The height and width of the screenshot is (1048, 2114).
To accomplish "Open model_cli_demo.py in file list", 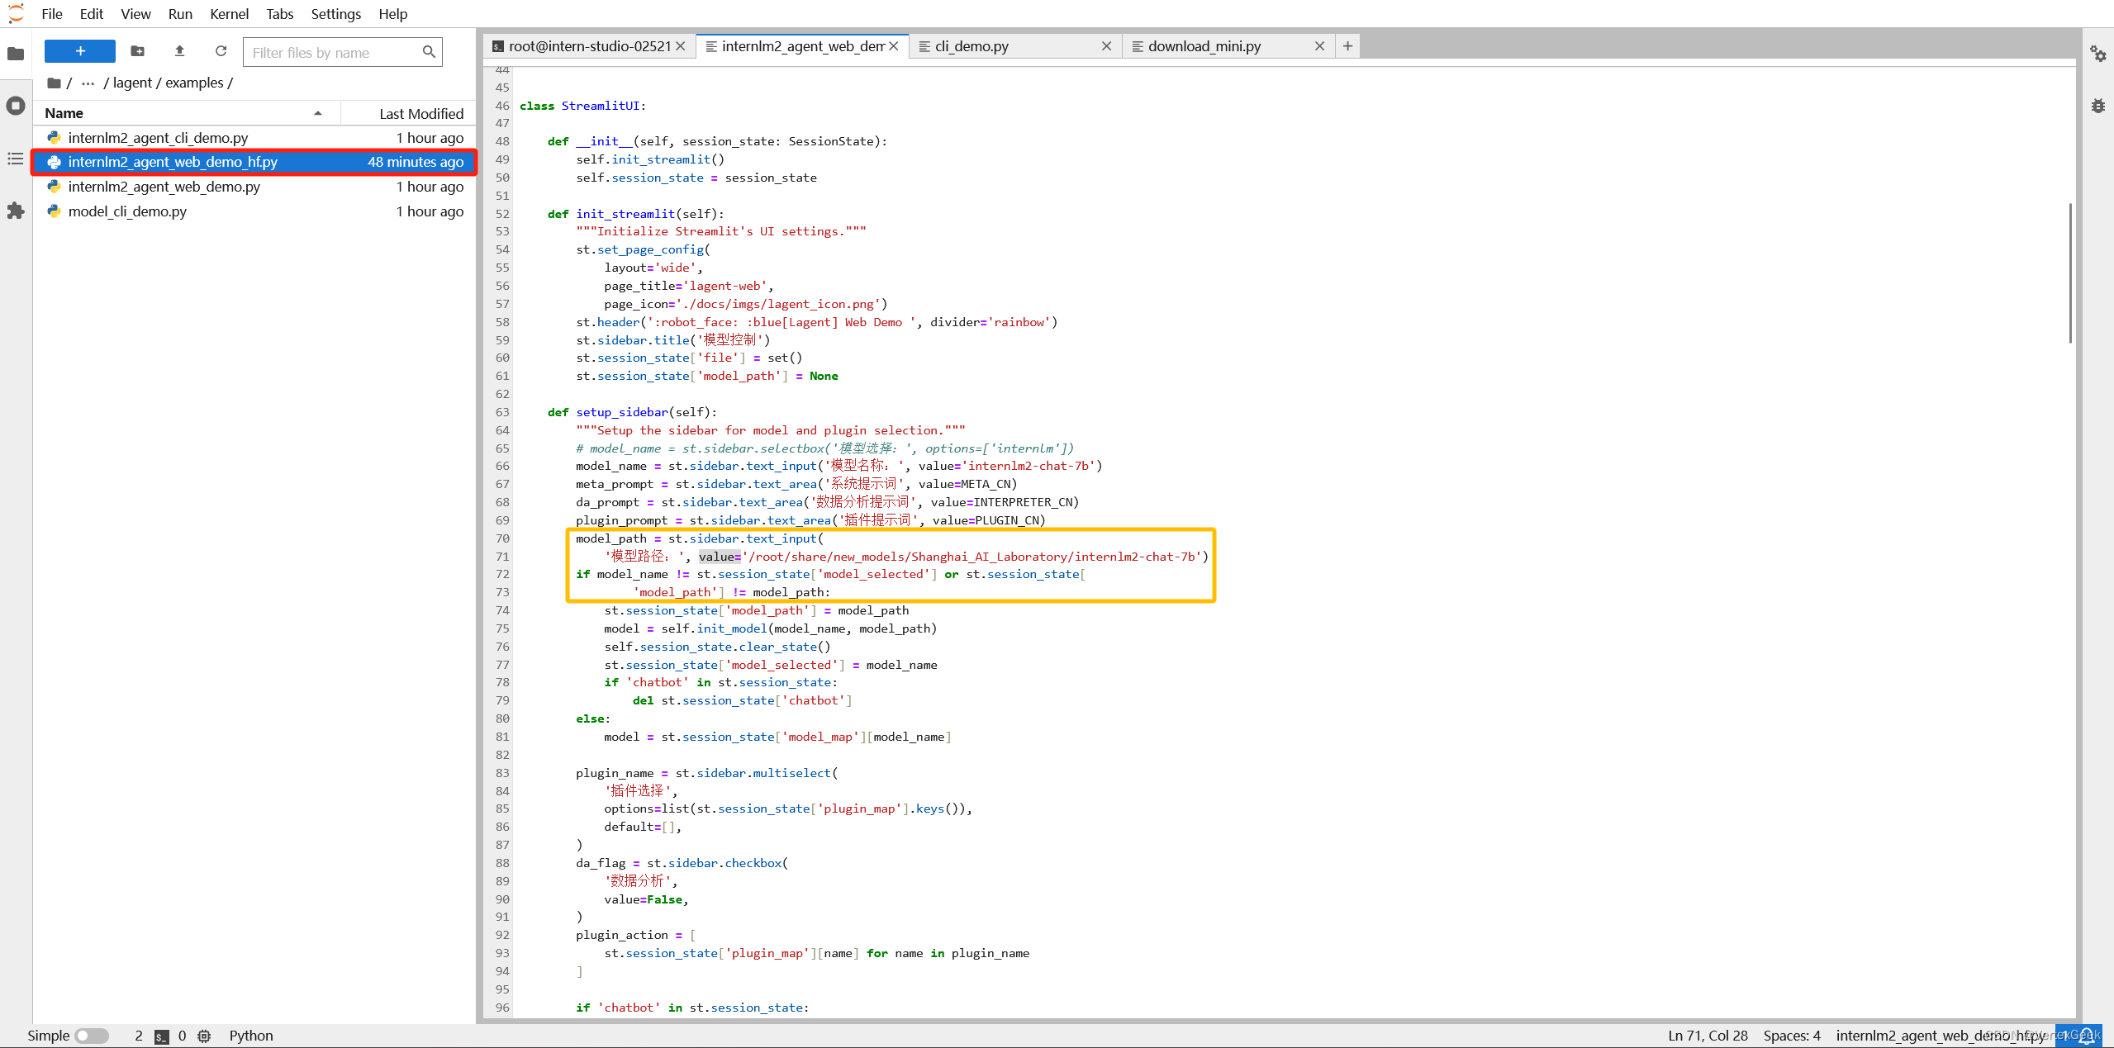I will tap(127, 211).
